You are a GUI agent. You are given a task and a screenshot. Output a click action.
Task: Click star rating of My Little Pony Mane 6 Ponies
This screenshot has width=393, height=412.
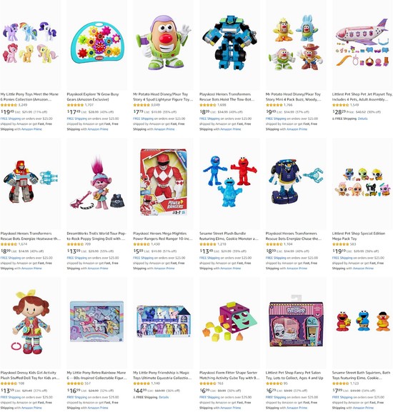(9, 105)
